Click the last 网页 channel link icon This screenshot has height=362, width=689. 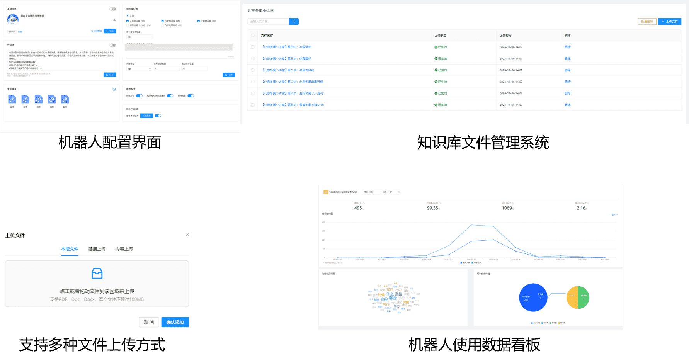point(65,99)
